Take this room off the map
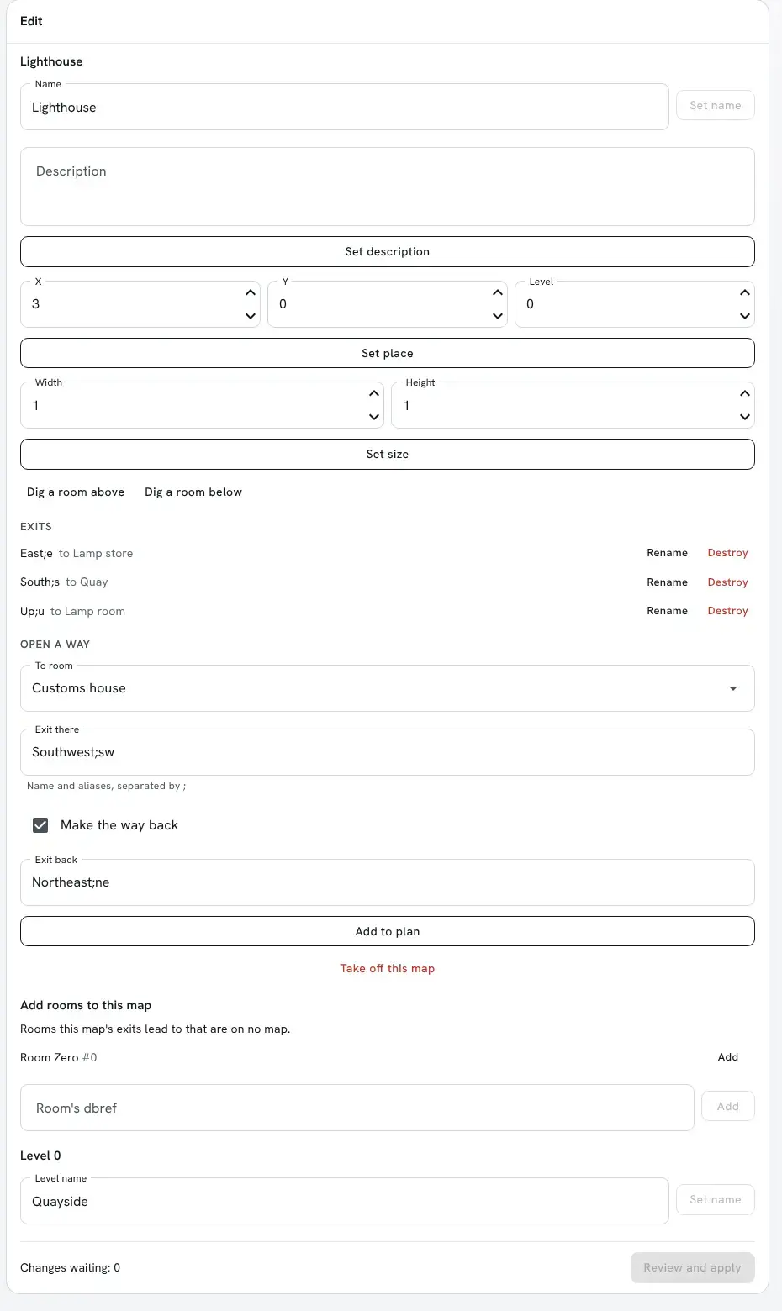 tap(388, 969)
